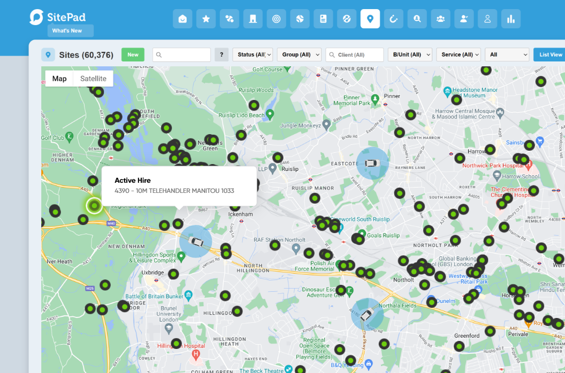The height and width of the screenshot is (373, 565).
Task: Click the three-dots nav icon after the star
Action: (x=230, y=19)
